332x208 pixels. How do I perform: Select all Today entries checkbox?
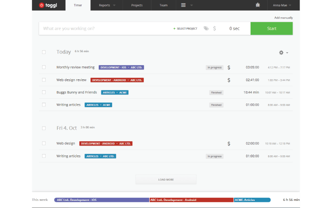[44, 52]
